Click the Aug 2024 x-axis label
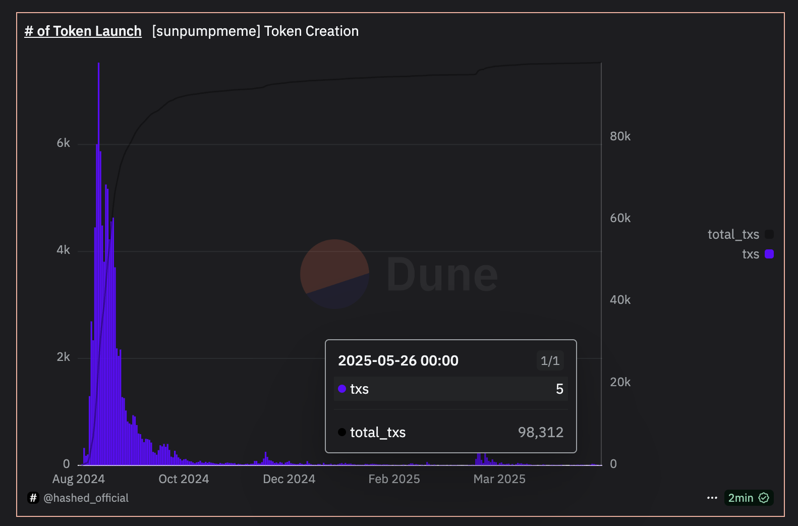 (x=79, y=479)
